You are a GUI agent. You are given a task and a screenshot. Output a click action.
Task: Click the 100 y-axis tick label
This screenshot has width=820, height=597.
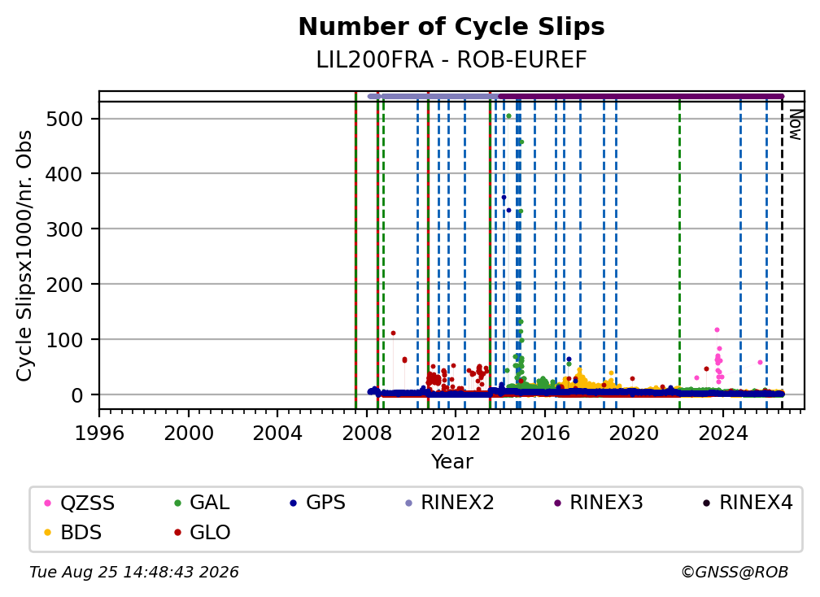pyautogui.click(x=64, y=340)
